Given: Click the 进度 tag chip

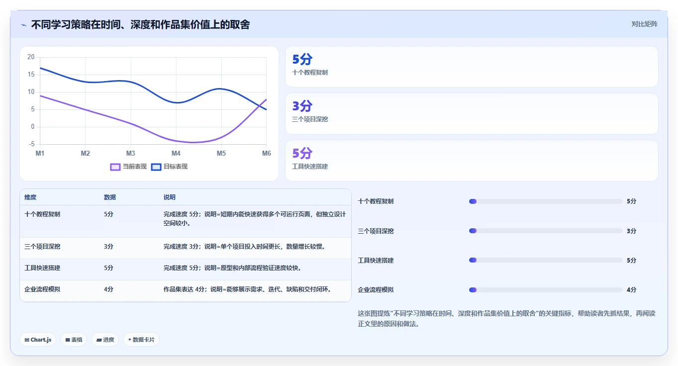Looking at the screenshot, I should [x=105, y=340].
